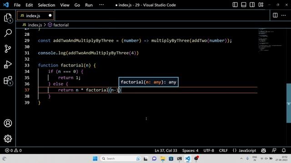Viewport: 291px width, 163px height.
Task: Click the VS Code logo icon
Action: coord(6,5)
